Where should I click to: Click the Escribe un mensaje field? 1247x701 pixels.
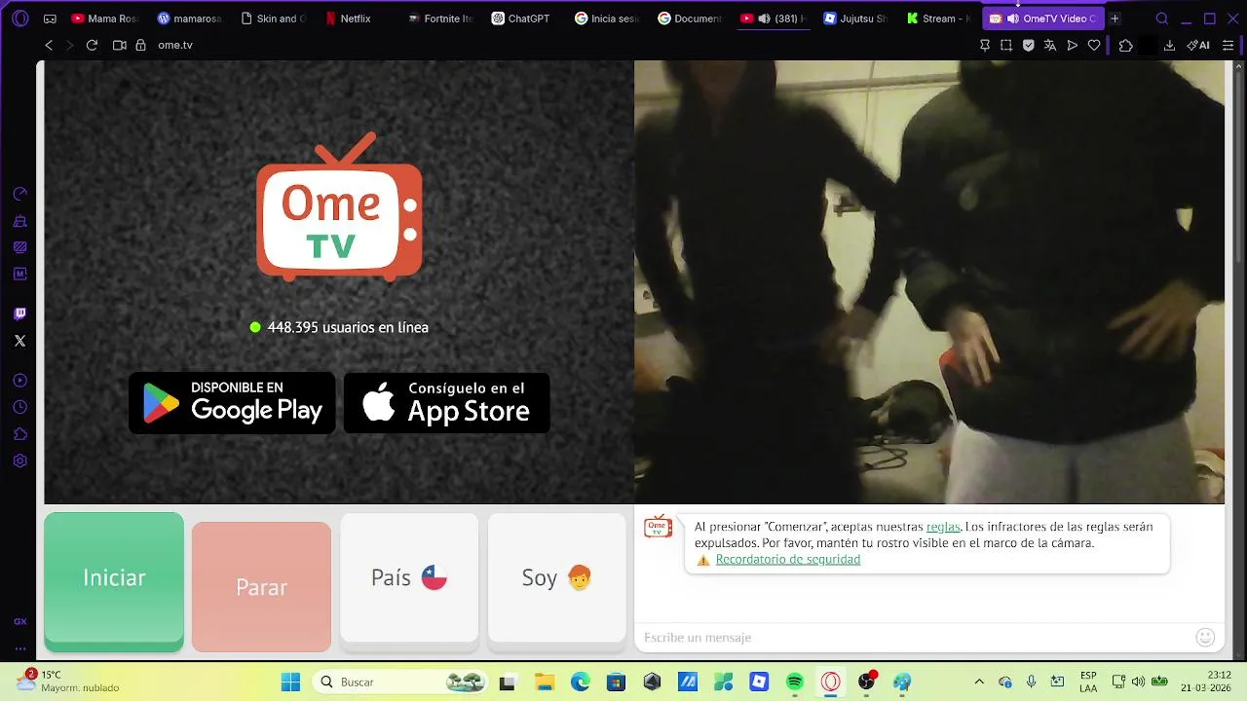(916, 638)
